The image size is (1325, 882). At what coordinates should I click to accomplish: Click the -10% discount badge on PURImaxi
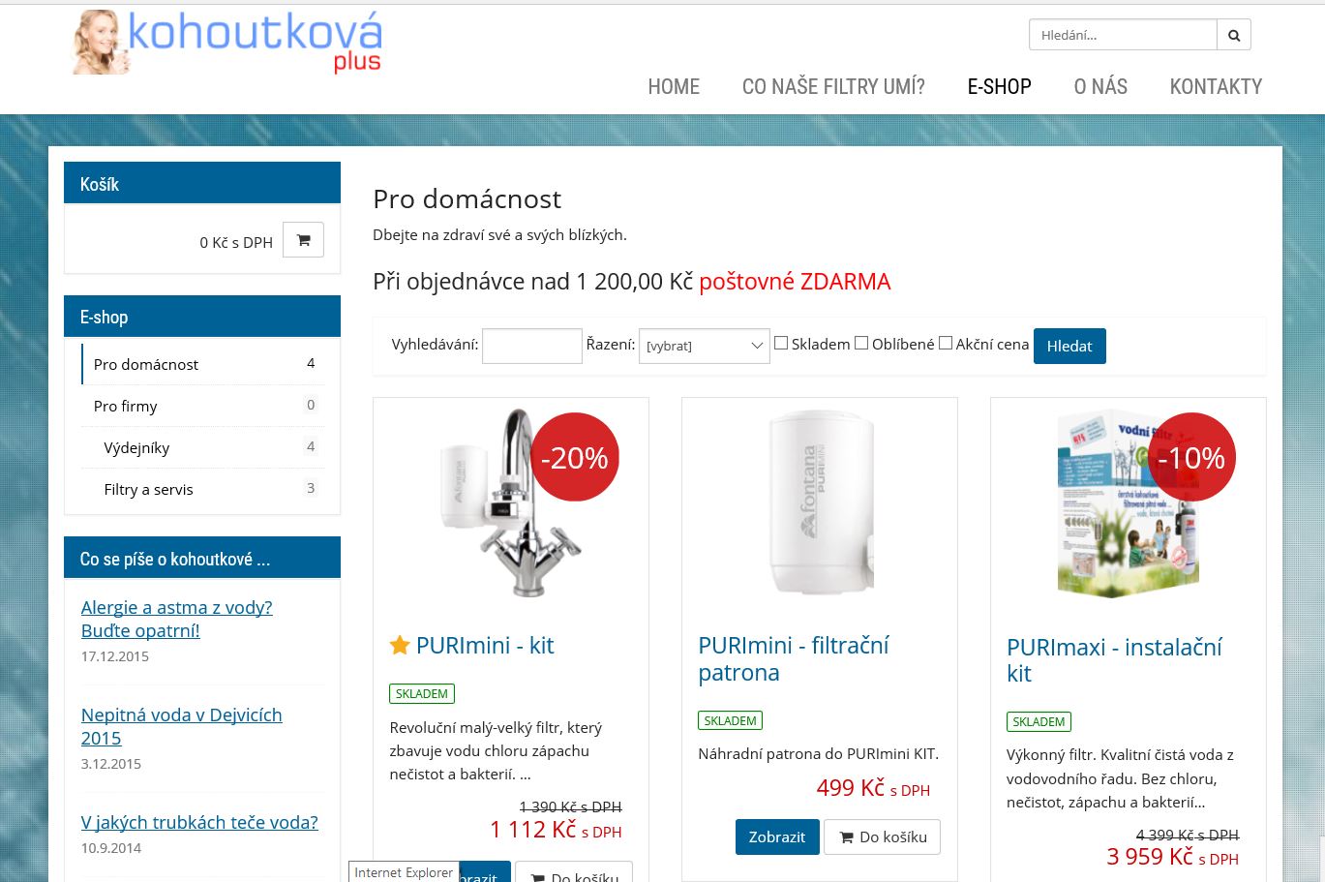[x=1191, y=457]
